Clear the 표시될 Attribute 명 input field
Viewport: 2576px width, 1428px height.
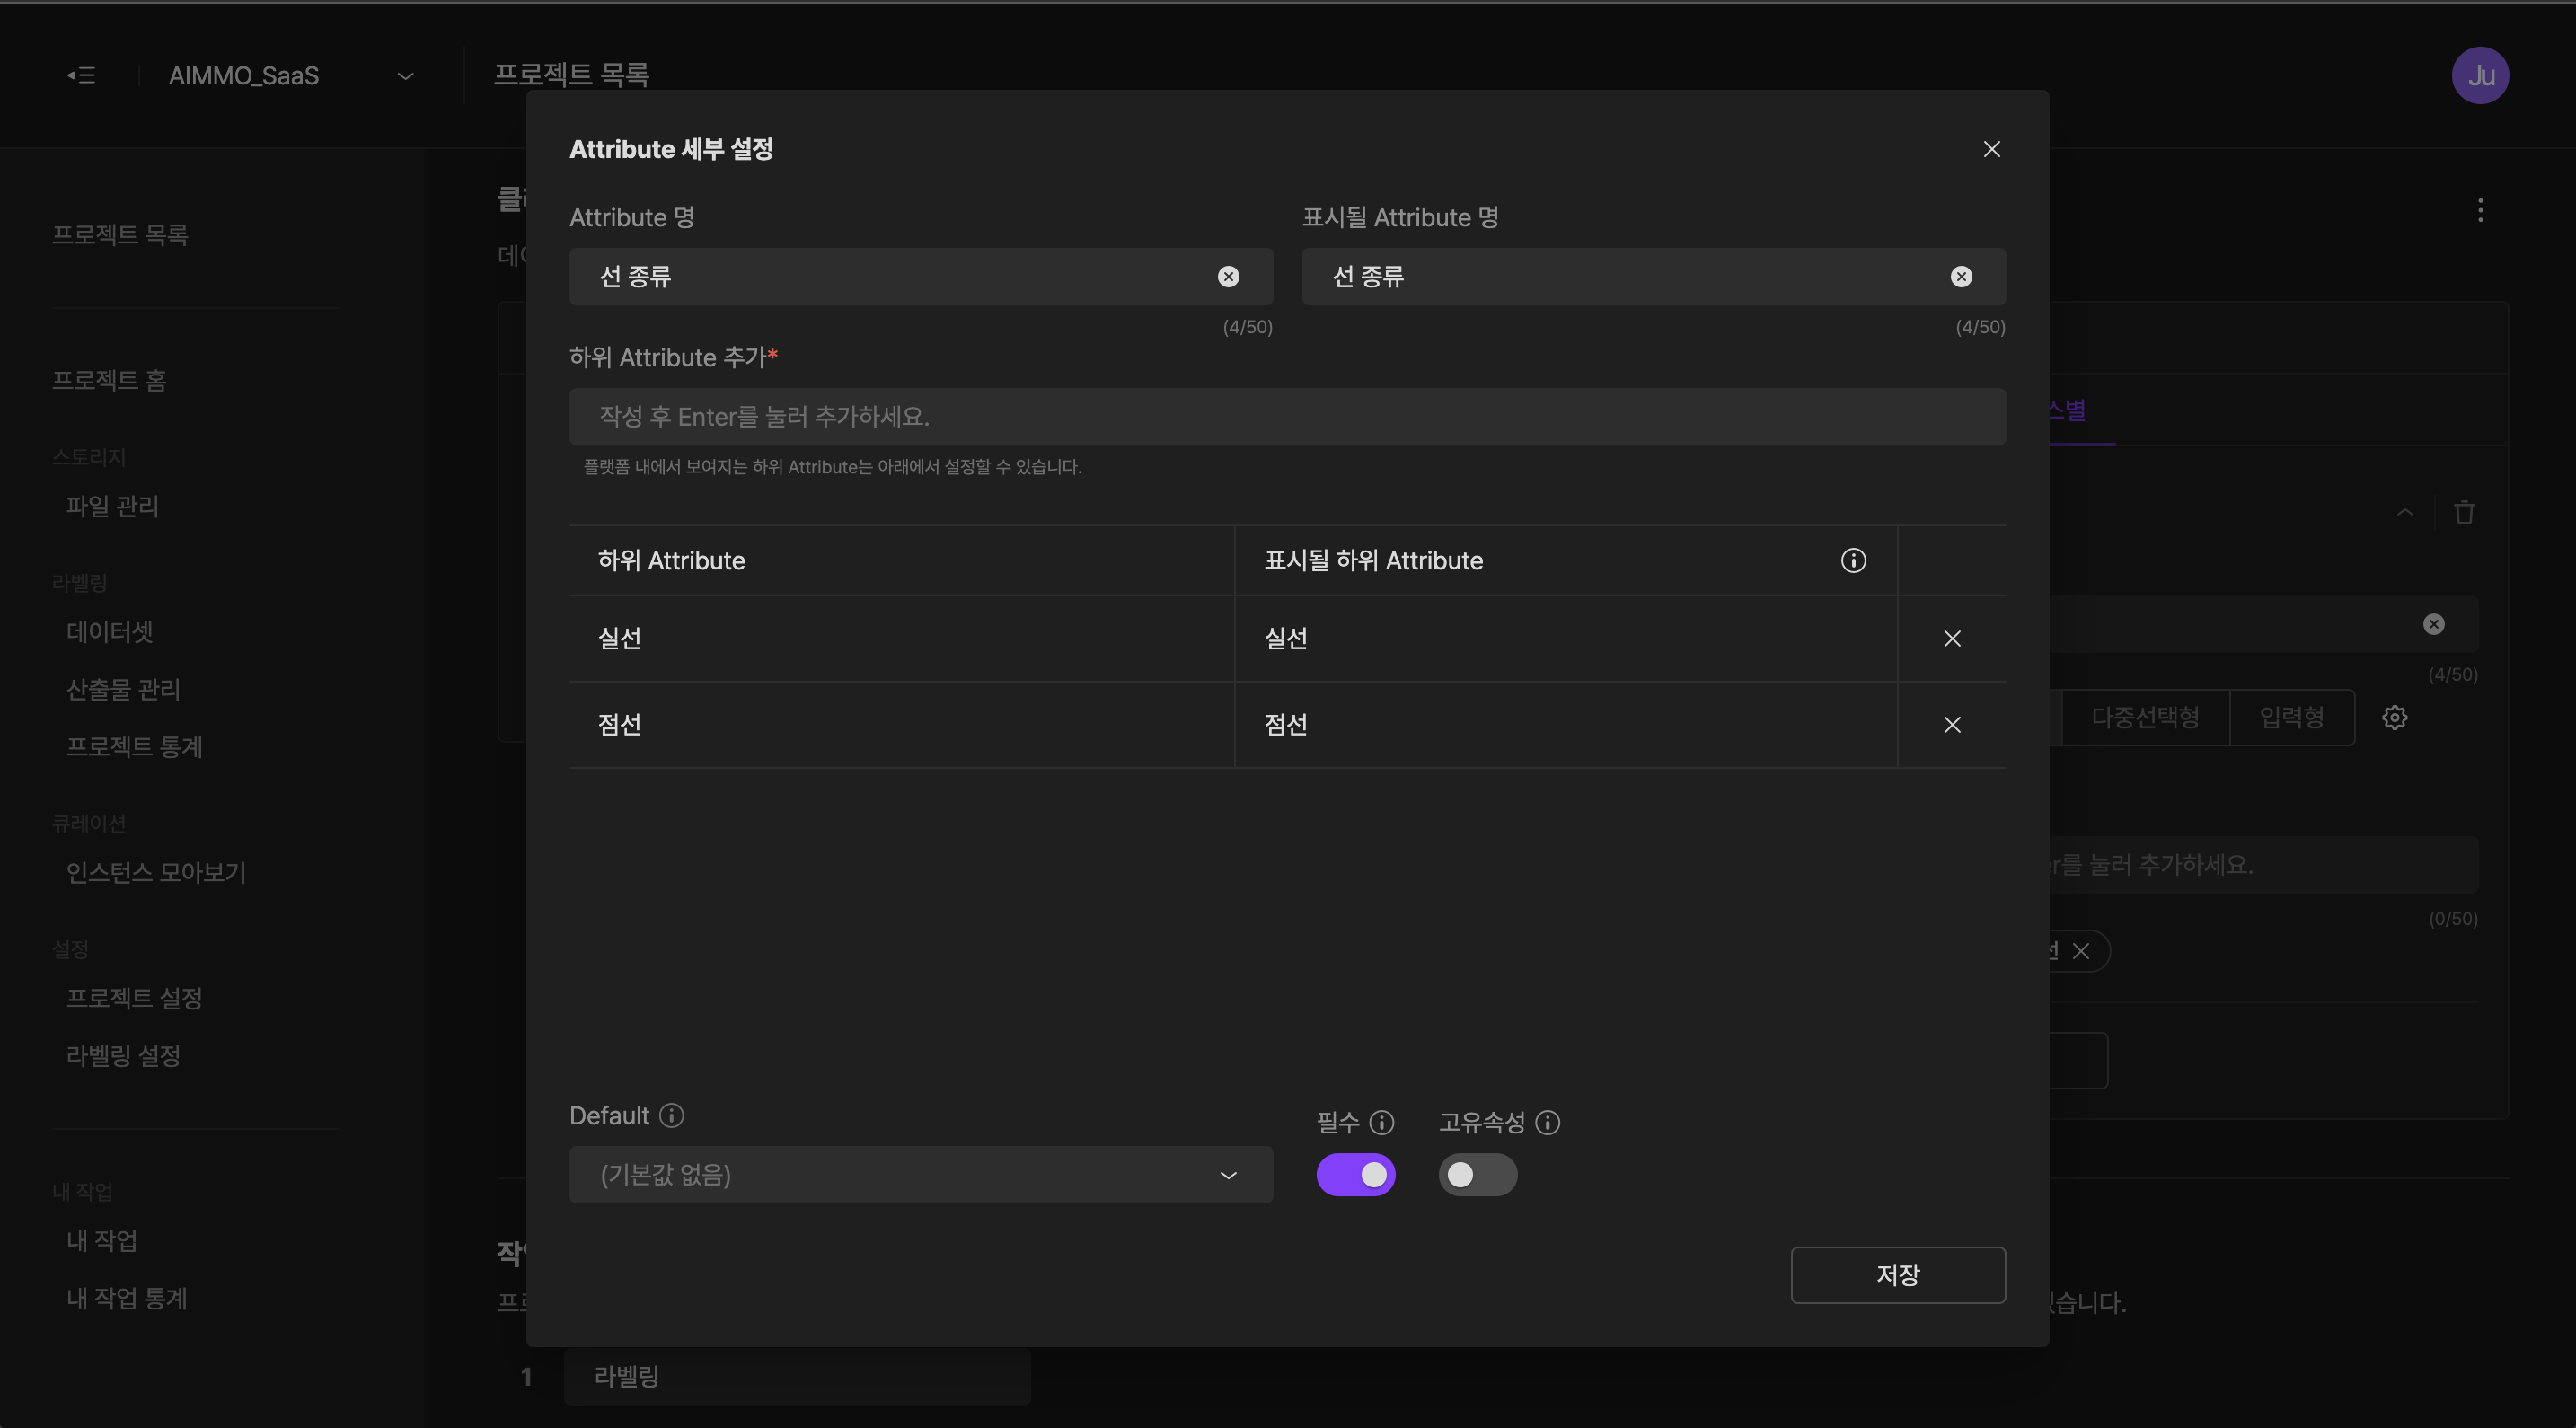pos(1961,277)
